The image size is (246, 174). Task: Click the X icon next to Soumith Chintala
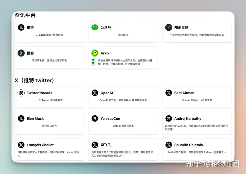coord(169,145)
